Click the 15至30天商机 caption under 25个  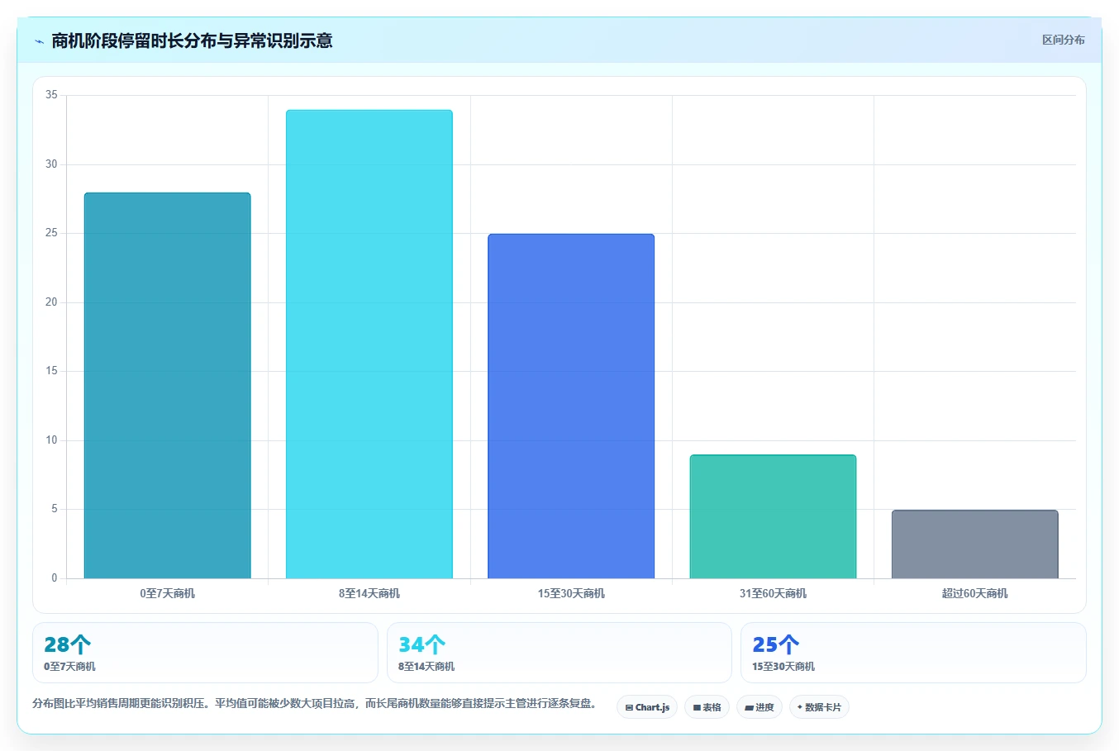coord(783,666)
